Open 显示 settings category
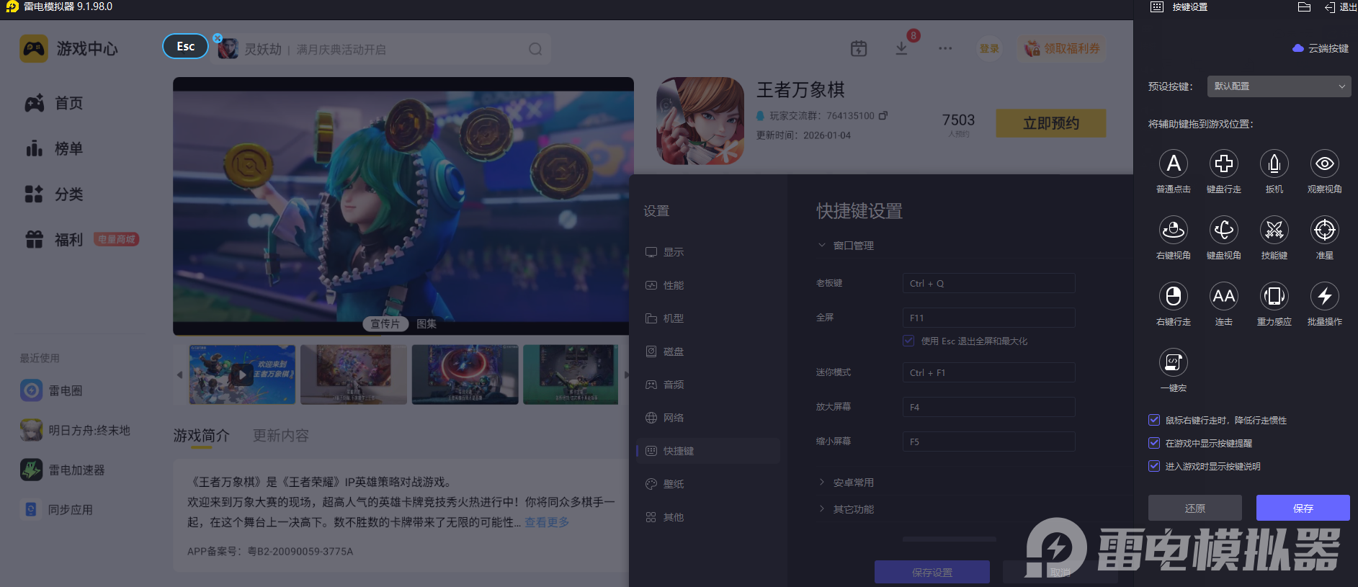Image resolution: width=1358 pixels, height=587 pixels. [708, 252]
